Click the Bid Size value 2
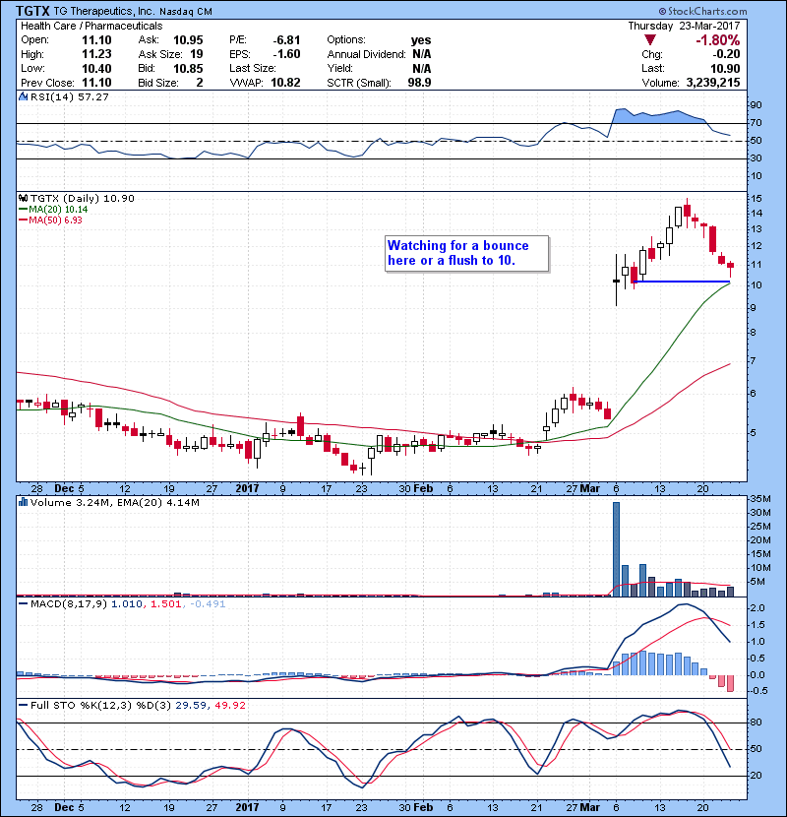This screenshot has height=817, width=787. tap(200, 83)
